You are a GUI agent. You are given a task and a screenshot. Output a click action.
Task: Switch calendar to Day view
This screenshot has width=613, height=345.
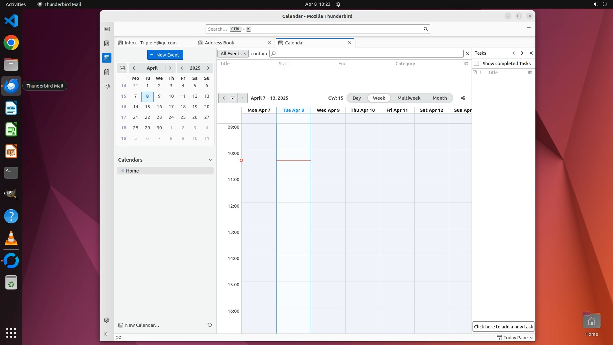pos(357,98)
